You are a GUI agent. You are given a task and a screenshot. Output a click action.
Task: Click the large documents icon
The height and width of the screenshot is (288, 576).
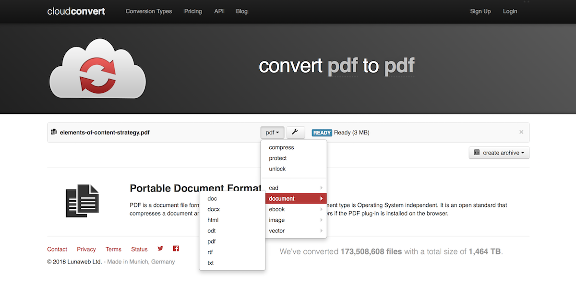coord(82,201)
